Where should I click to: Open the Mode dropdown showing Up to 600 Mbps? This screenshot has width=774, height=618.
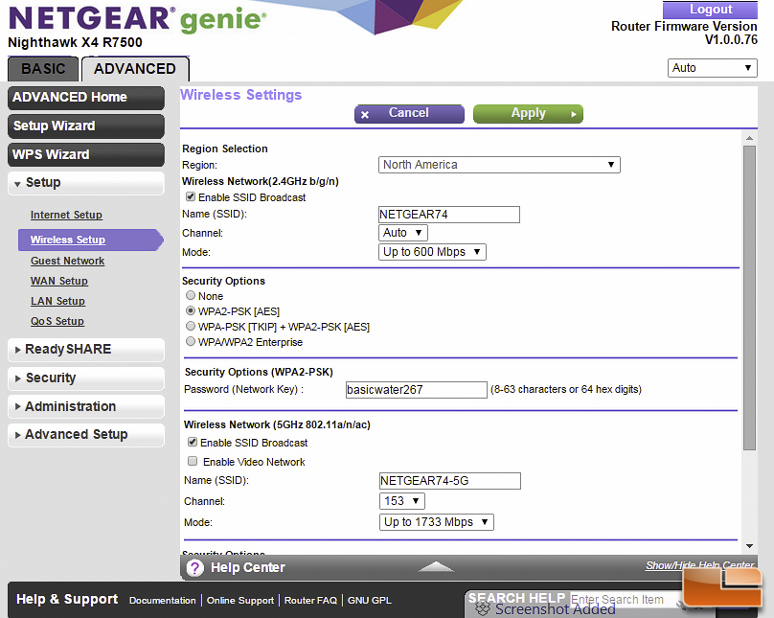point(432,252)
